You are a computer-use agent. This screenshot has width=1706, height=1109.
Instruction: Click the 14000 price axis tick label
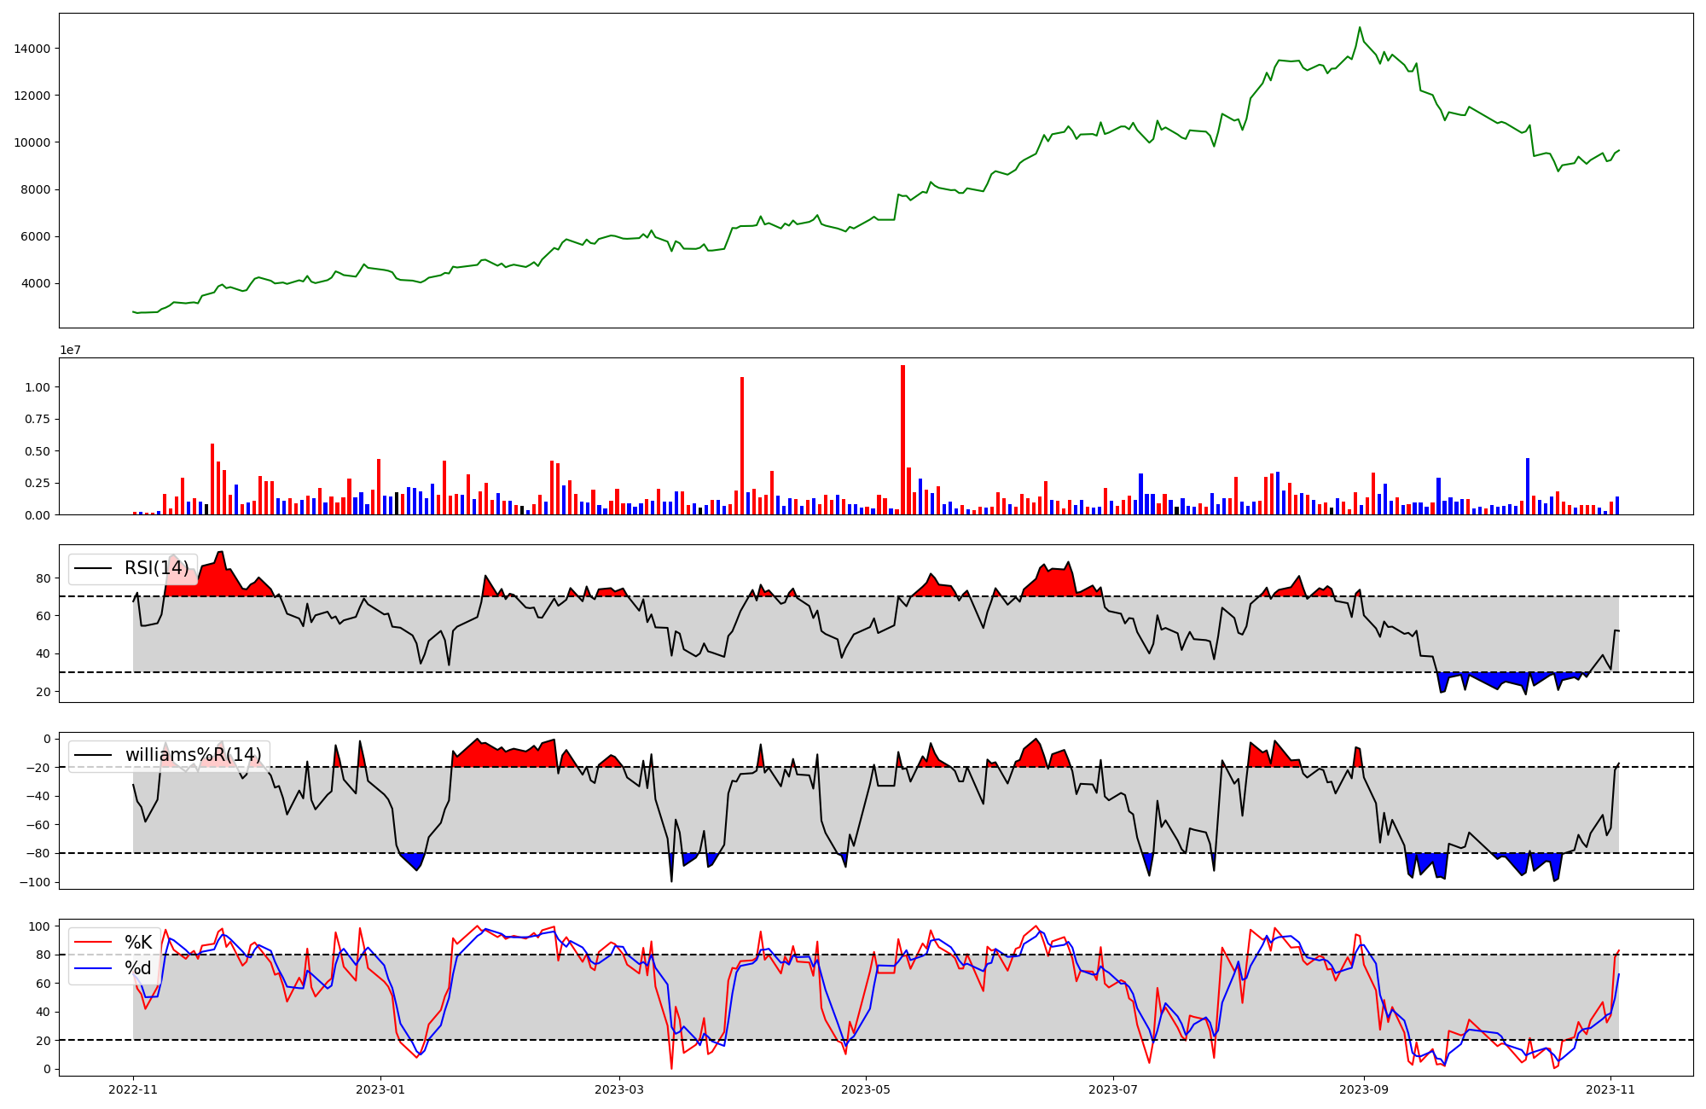pos(32,49)
